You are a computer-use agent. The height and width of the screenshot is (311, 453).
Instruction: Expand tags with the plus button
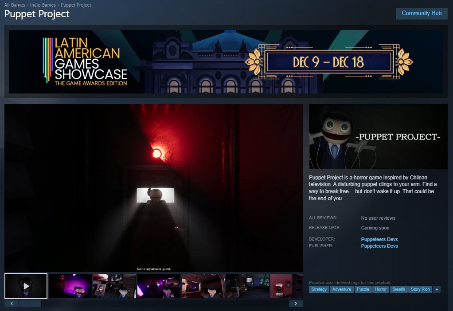[x=437, y=289]
